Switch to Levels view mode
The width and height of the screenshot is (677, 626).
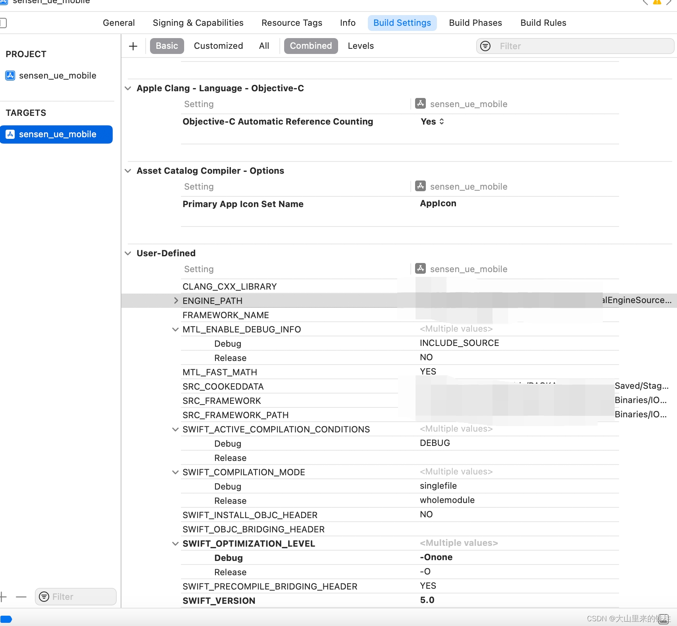pyautogui.click(x=361, y=46)
